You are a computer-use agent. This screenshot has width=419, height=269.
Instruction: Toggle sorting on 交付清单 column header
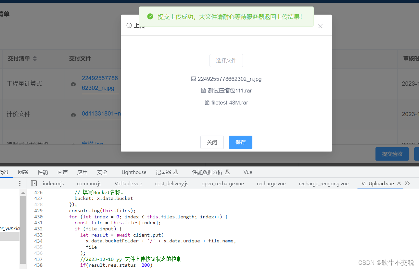click(34, 58)
